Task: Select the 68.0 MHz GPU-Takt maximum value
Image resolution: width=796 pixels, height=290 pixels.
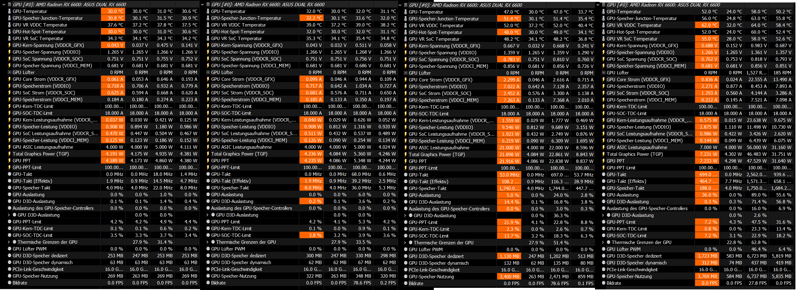Action: tap(362, 174)
